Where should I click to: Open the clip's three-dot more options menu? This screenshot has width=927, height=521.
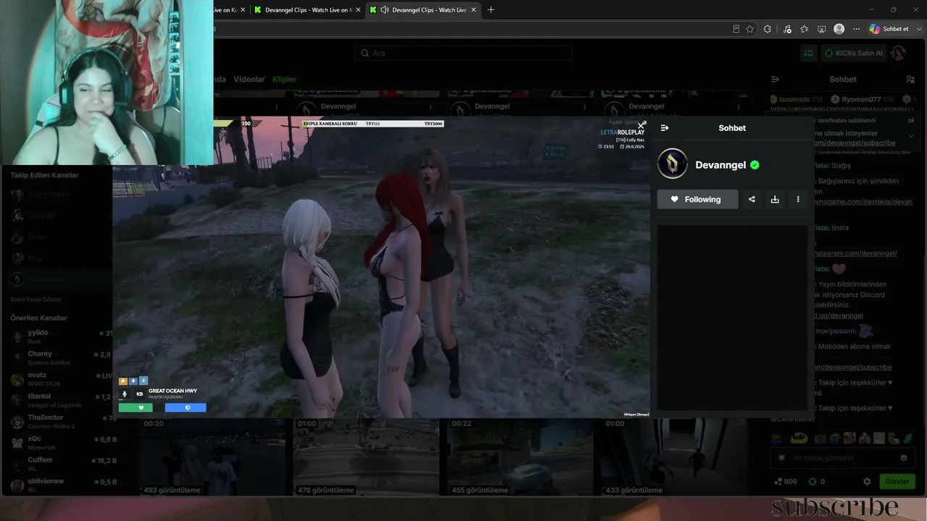pyautogui.click(x=798, y=199)
